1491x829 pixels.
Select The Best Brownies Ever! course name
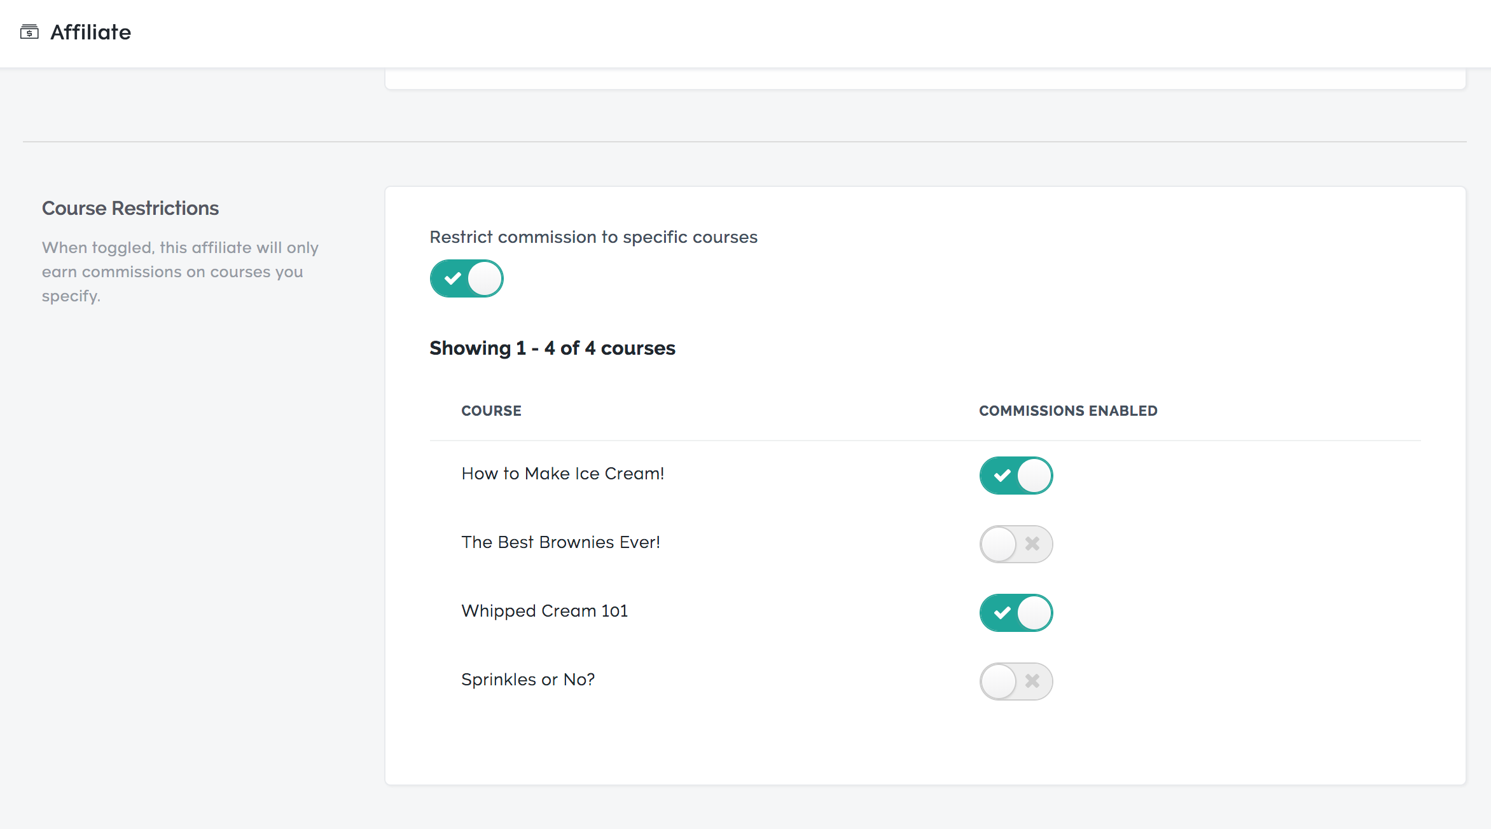(x=560, y=542)
